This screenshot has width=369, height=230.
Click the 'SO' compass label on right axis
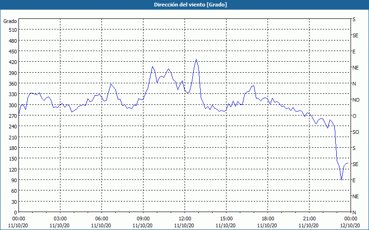click(x=356, y=132)
